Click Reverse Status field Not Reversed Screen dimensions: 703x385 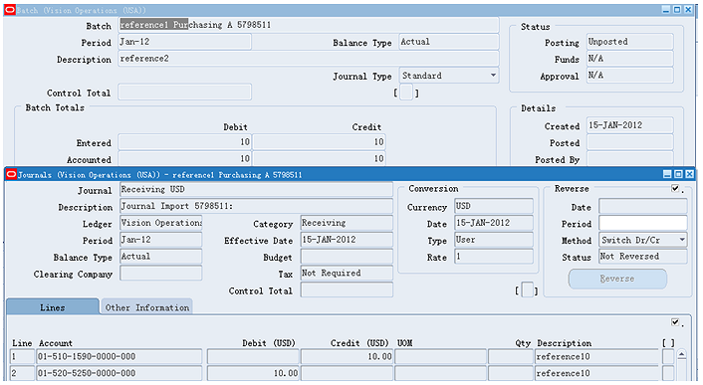pyautogui.click(x=643, y=257)
